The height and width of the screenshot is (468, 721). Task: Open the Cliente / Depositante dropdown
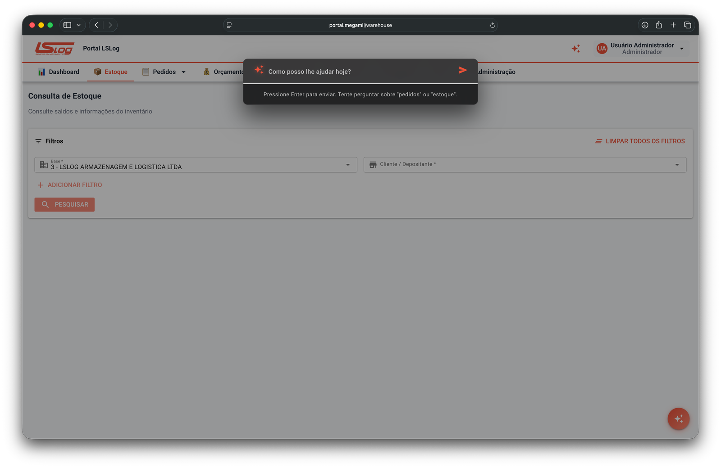pos(676,165)
